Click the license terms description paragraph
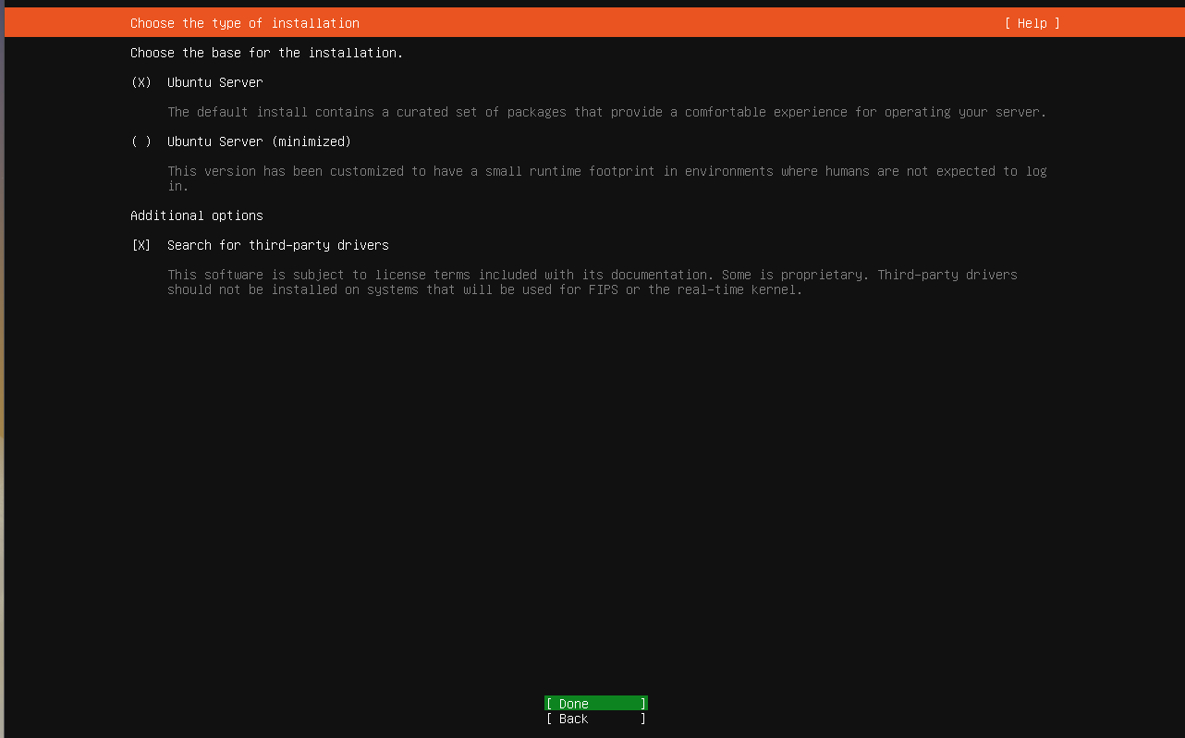Viewport: 1185px width, 738px height. click(592, 275)
